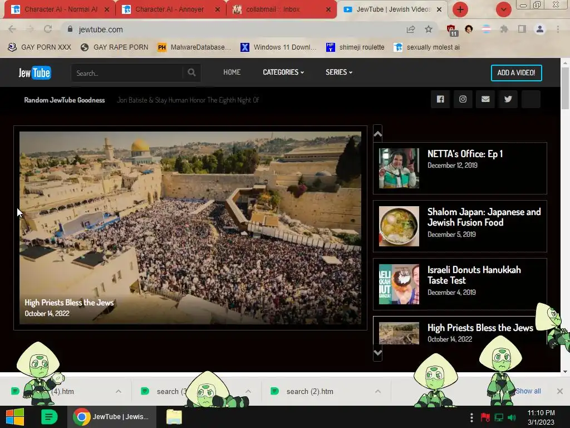
Task: Move video list down with the down arrow
Action: coord(378,353)
